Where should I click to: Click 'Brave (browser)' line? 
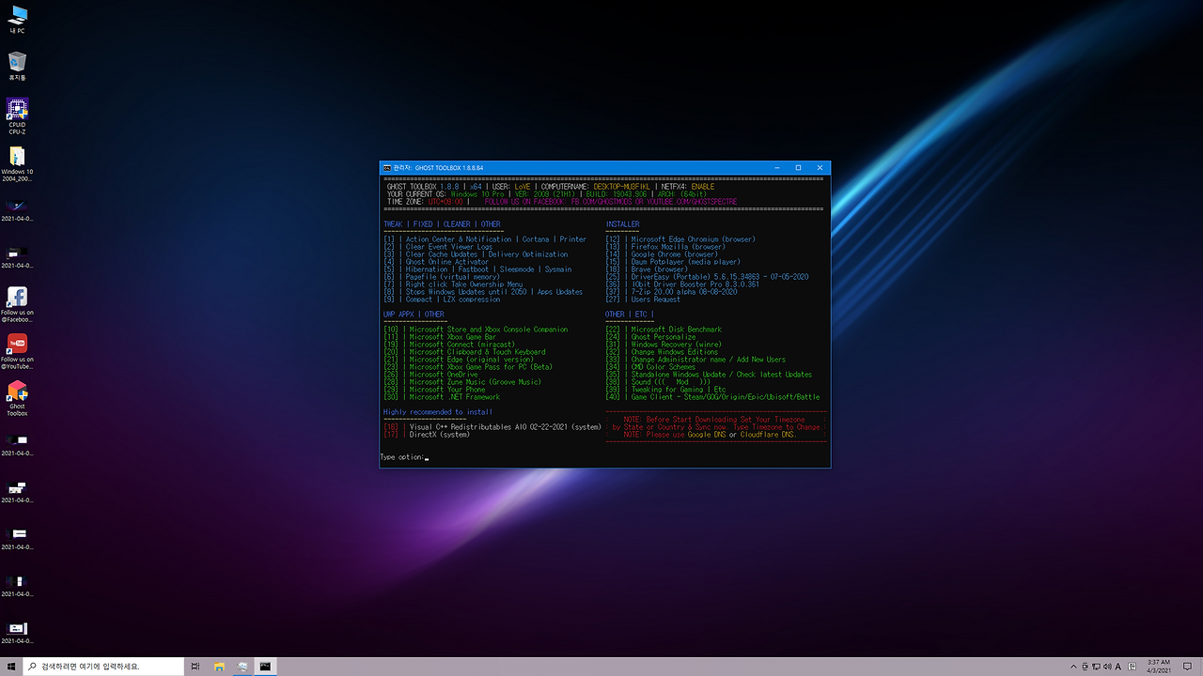click(647, 269)
